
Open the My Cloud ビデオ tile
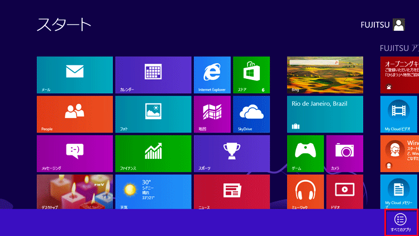click(399, 114)
